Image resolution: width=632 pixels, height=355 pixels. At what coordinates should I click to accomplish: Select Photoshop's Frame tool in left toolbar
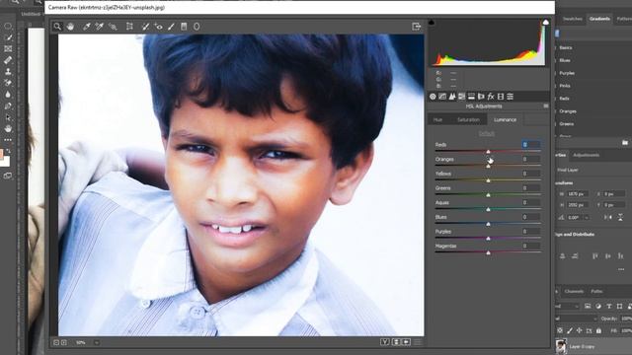pos(8,48)
